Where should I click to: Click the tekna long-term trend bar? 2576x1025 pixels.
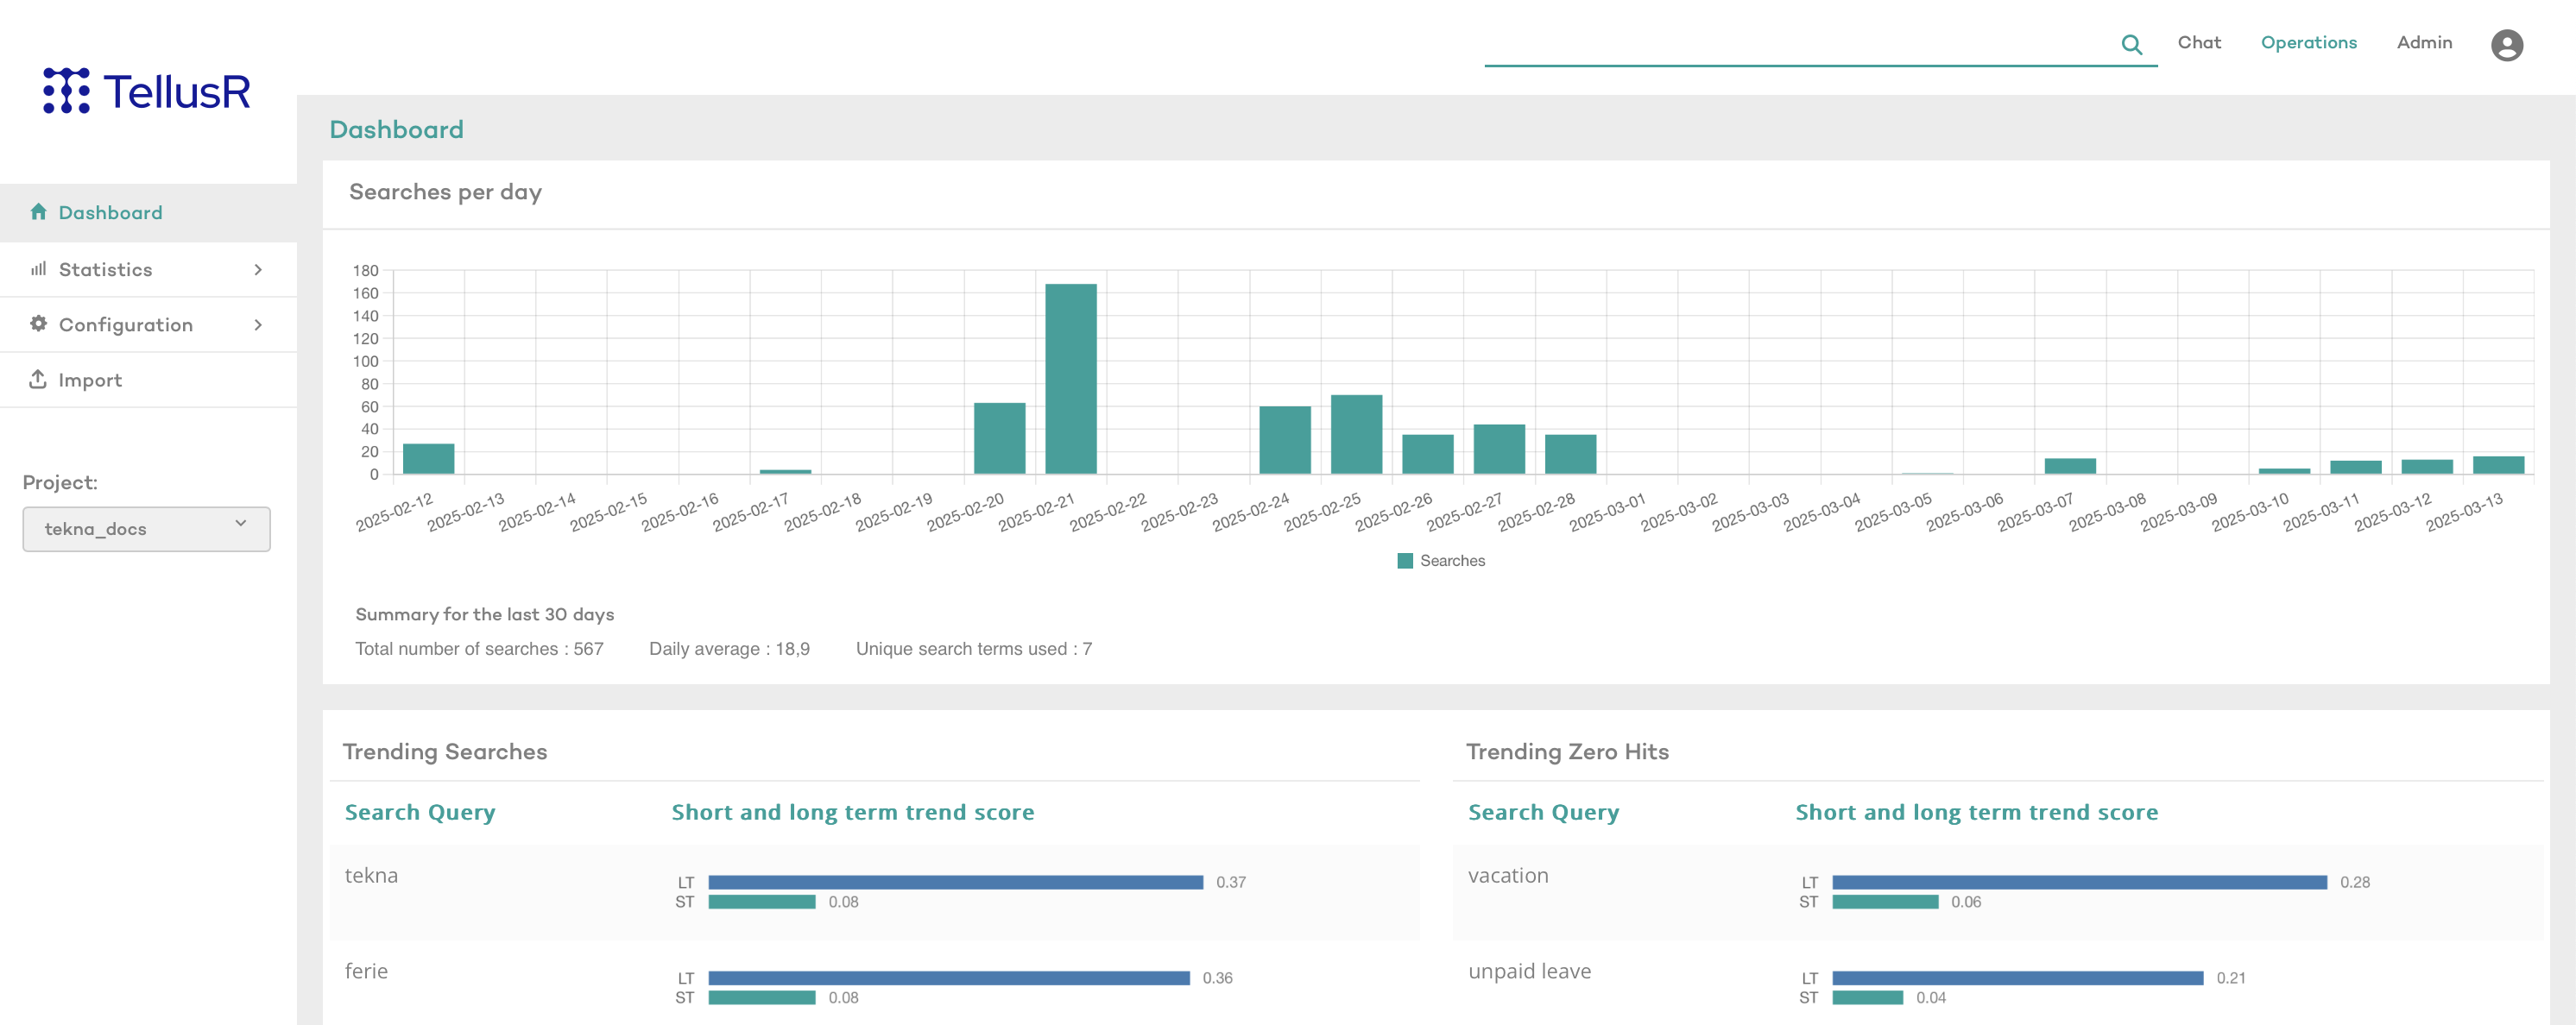pos(955,882)
